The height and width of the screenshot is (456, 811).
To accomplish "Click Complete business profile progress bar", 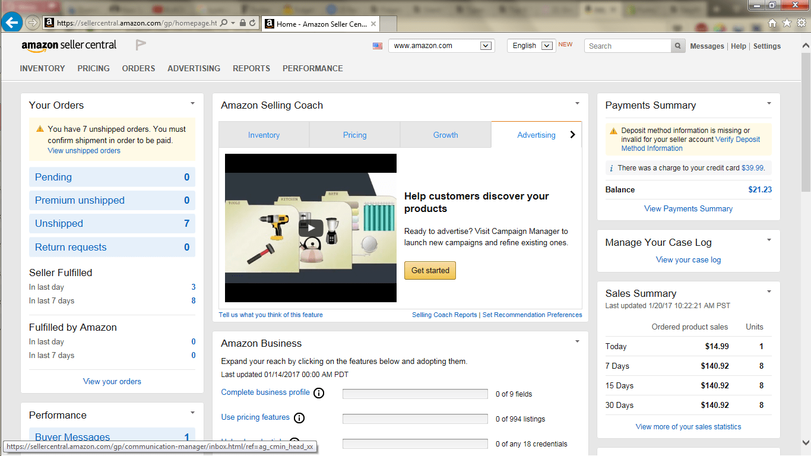I will 415,394.
